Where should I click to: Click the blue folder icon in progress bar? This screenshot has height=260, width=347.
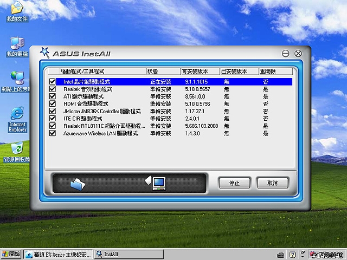click(x=78, y=184)
